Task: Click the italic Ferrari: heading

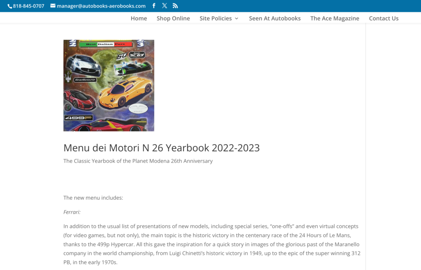Action: tap(72, 212)
